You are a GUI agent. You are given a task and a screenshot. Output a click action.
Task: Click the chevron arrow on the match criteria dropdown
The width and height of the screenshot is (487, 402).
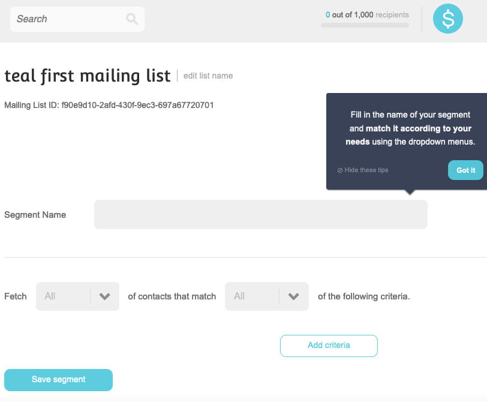293,296
